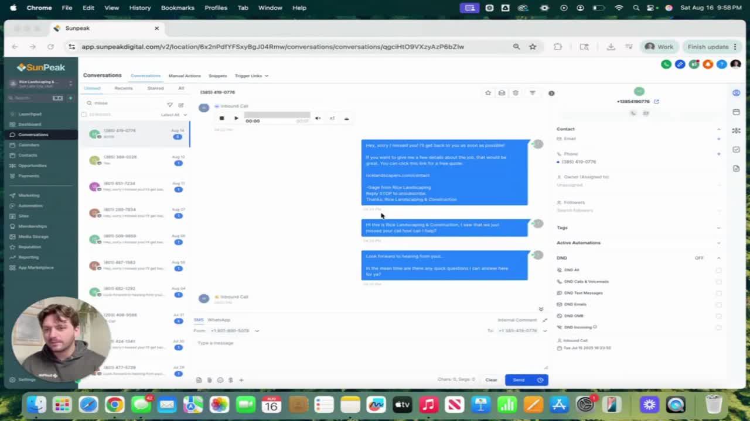This screenshot has width=750, height=421.
Task: Send the message
Action: pyautogui.click(x=519, y=380)
